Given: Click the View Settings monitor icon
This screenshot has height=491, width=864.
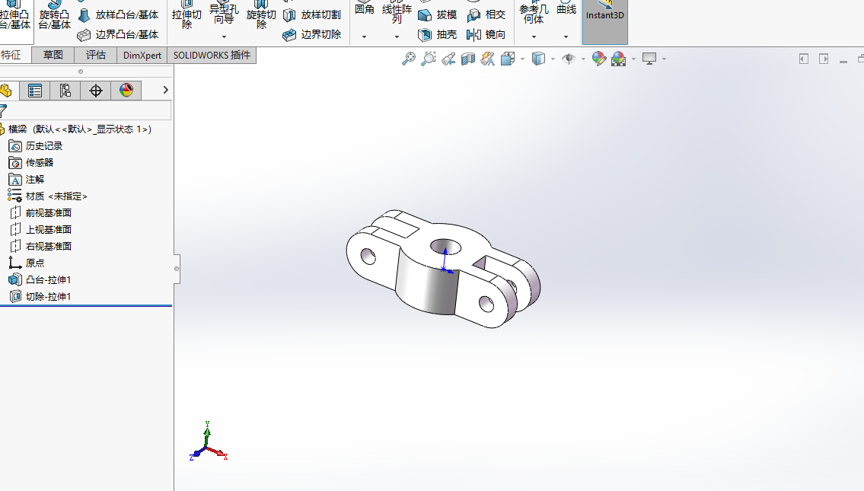Looking at the screenshot, I should click(649, 59).
